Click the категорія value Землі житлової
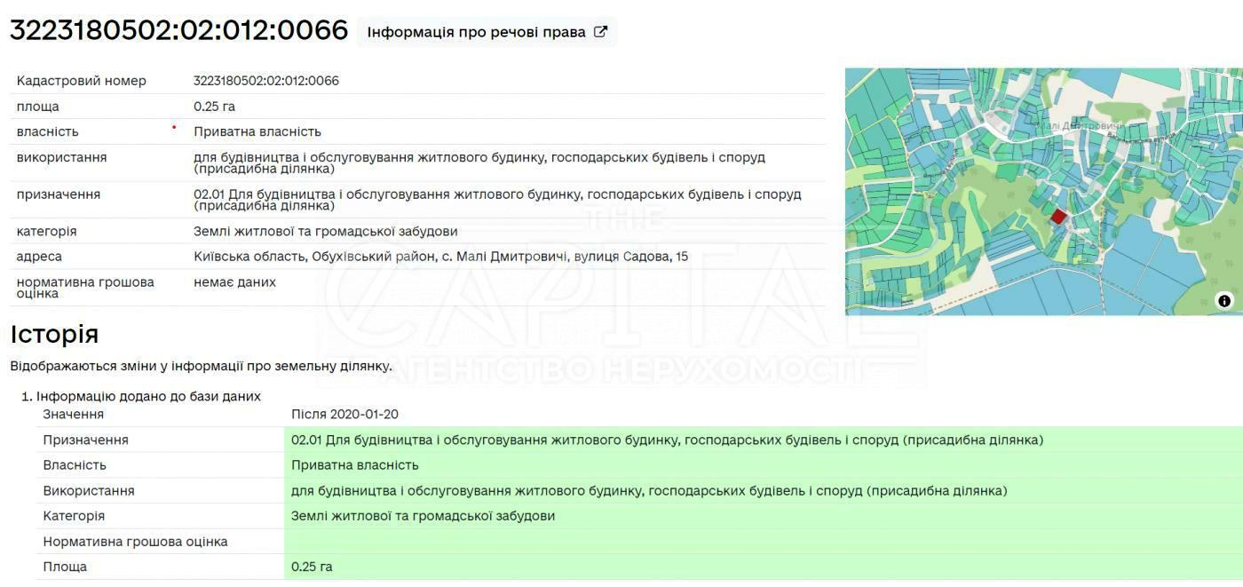1243x587 pixels. (326, 232)
